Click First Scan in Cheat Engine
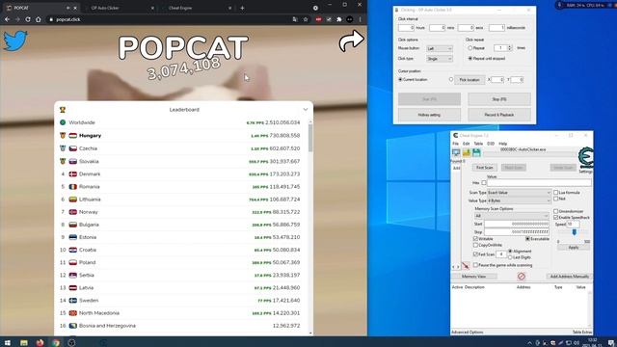This screenshot has height=347, width=617. pyautogui.click(x=484, y=168)
